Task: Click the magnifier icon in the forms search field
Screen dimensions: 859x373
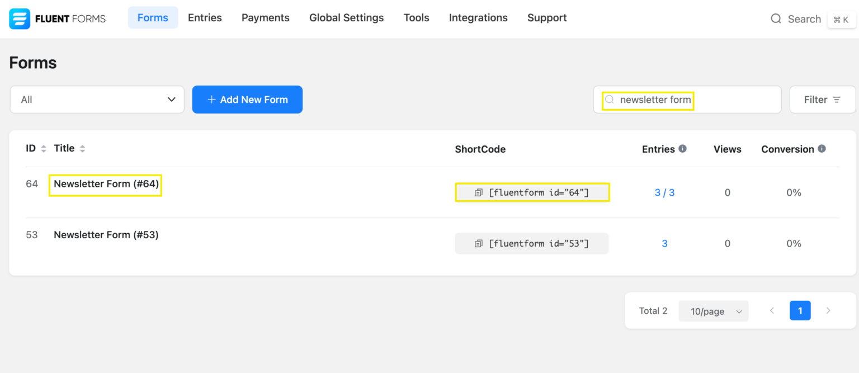Action: click(610, 100)
